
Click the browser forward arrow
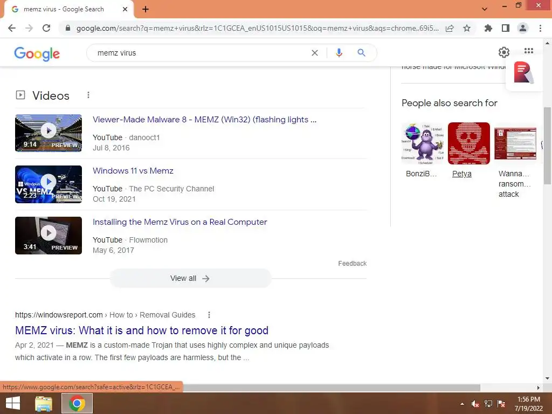pyautogui.click(x=29, y=28)
